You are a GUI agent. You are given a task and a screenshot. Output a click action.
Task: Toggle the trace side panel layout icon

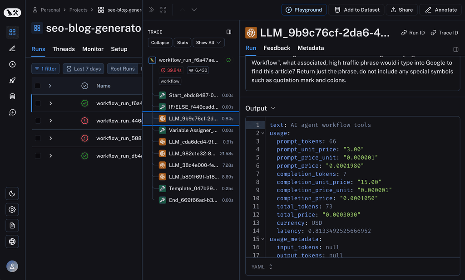click(228, 31)
